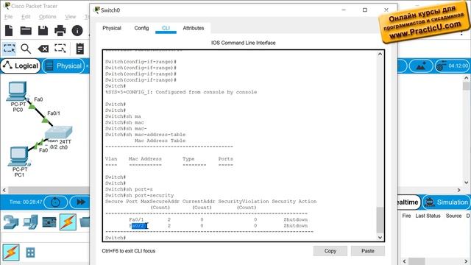Click the Fast Forward Time button

[80, 202]
